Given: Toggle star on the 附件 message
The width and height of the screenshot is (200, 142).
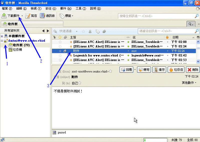Looking at the screenshot, I should (x=60, y=51).
